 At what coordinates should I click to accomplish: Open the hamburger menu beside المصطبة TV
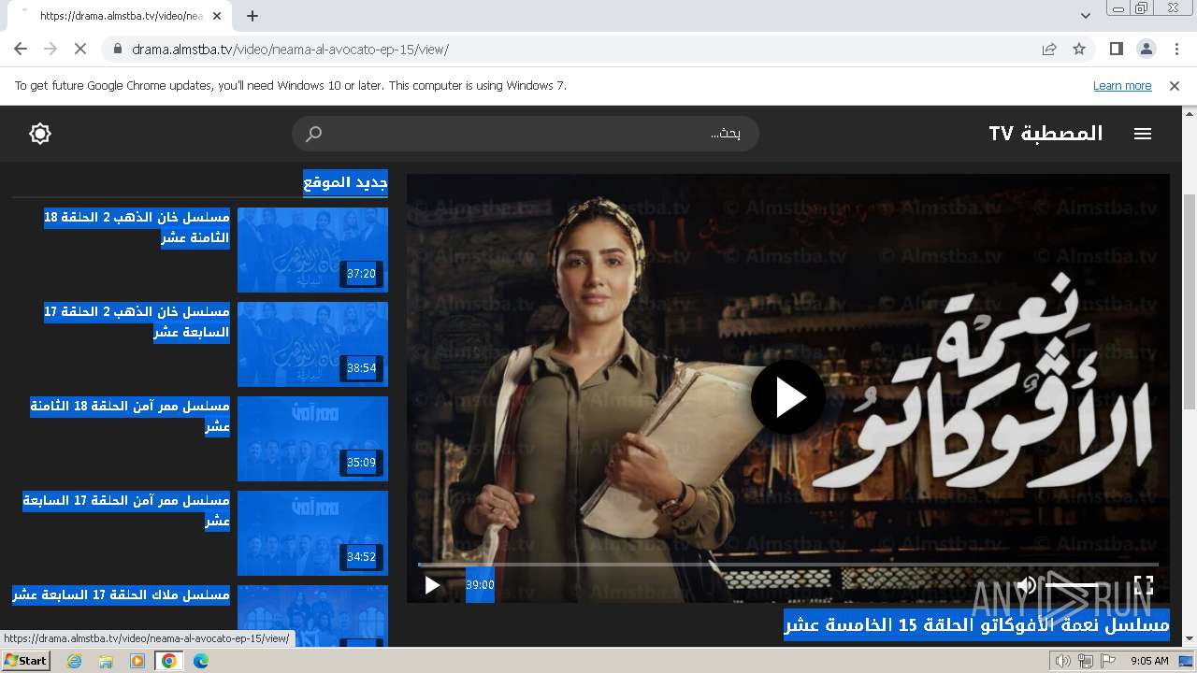tap(1143, 134)
